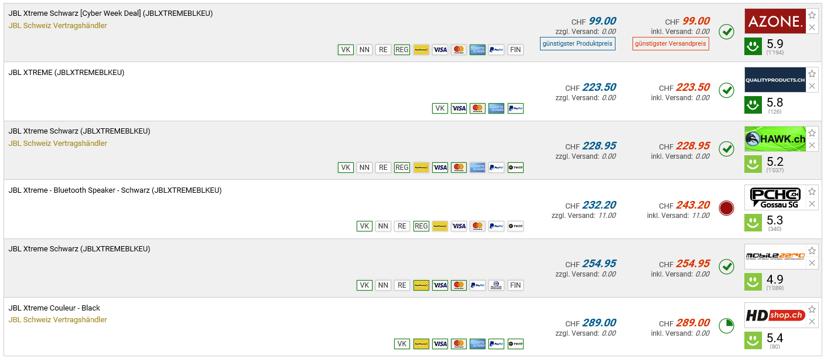The height and width of the screenshot is (358, 824).
Task: Click the "günstigster Produktpreis" badge
Action: [577, 44]
